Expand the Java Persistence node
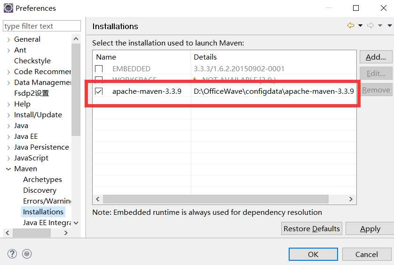The width and height of the screenshot is (394, 265). [x=8, y=147]
